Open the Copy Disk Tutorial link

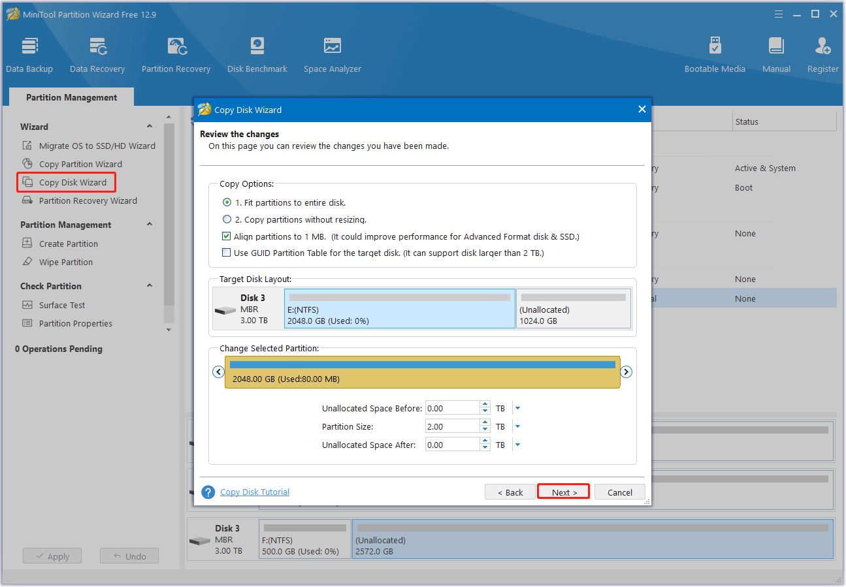[255, 492]
